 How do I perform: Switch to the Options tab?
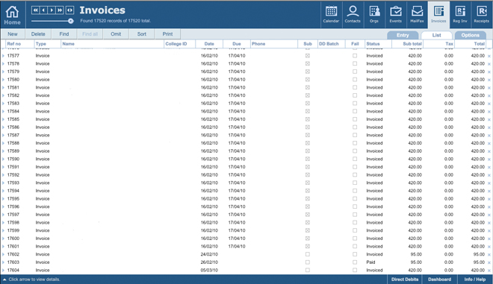(471, 35)
